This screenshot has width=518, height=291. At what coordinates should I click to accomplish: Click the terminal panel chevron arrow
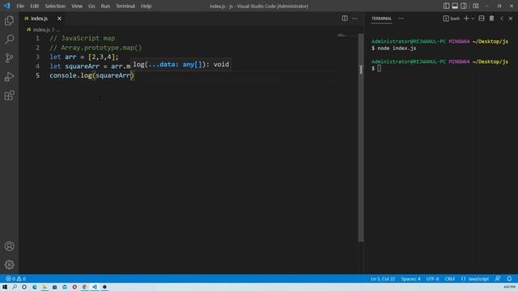tap(502, 19)
